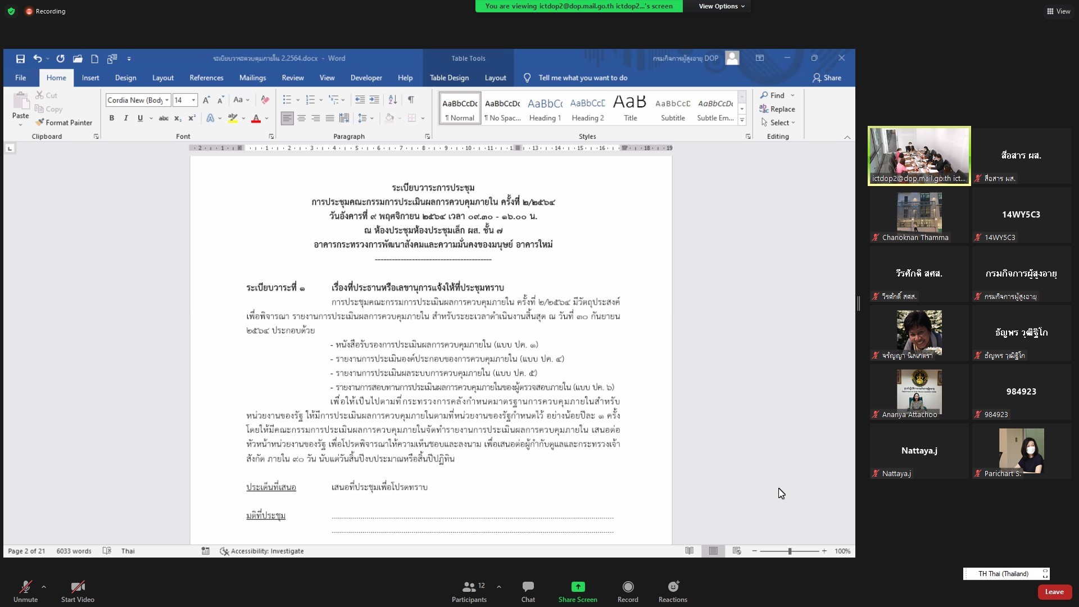Click the Zoom In plus icon
The image size is (1079, 607).
[824, 551]
